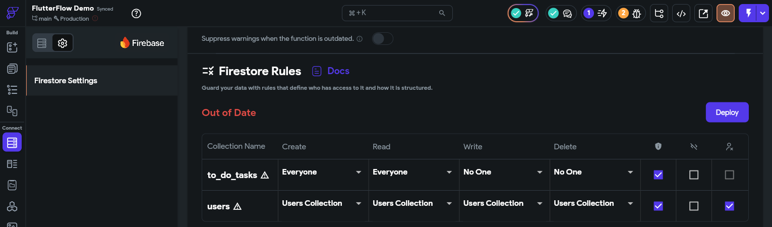
Task: Click the Test Mode lightning button
Action: pos(748,14)
